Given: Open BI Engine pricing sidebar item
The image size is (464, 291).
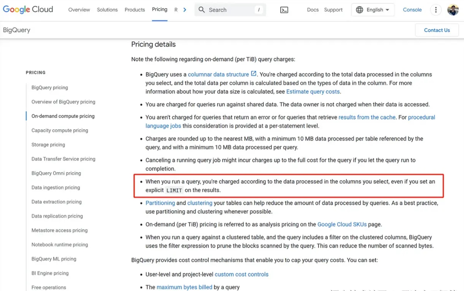Looking at the screenshot, I should [x=50, y=273].
